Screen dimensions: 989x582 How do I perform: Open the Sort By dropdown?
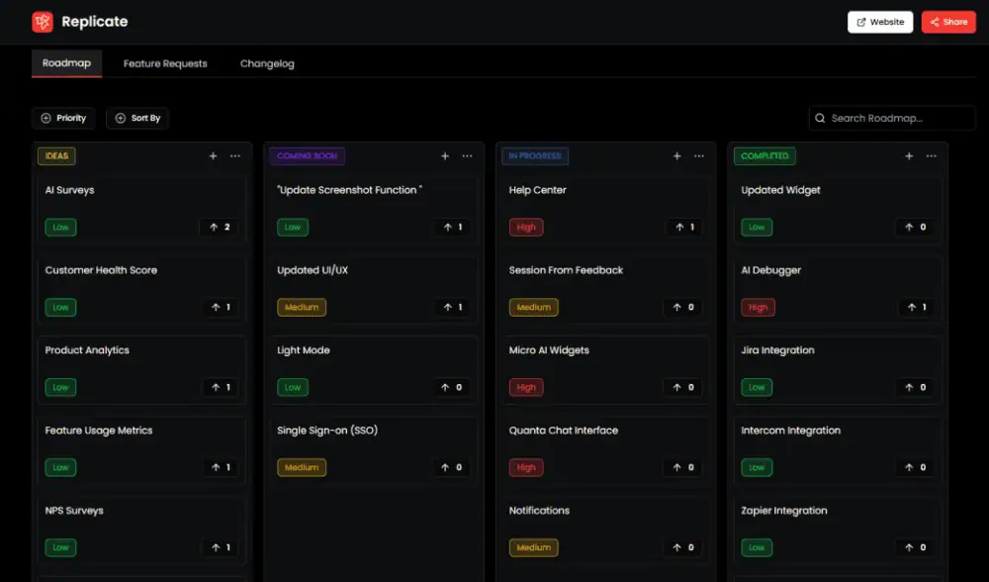pyautogui.click(x=137, y=119)
